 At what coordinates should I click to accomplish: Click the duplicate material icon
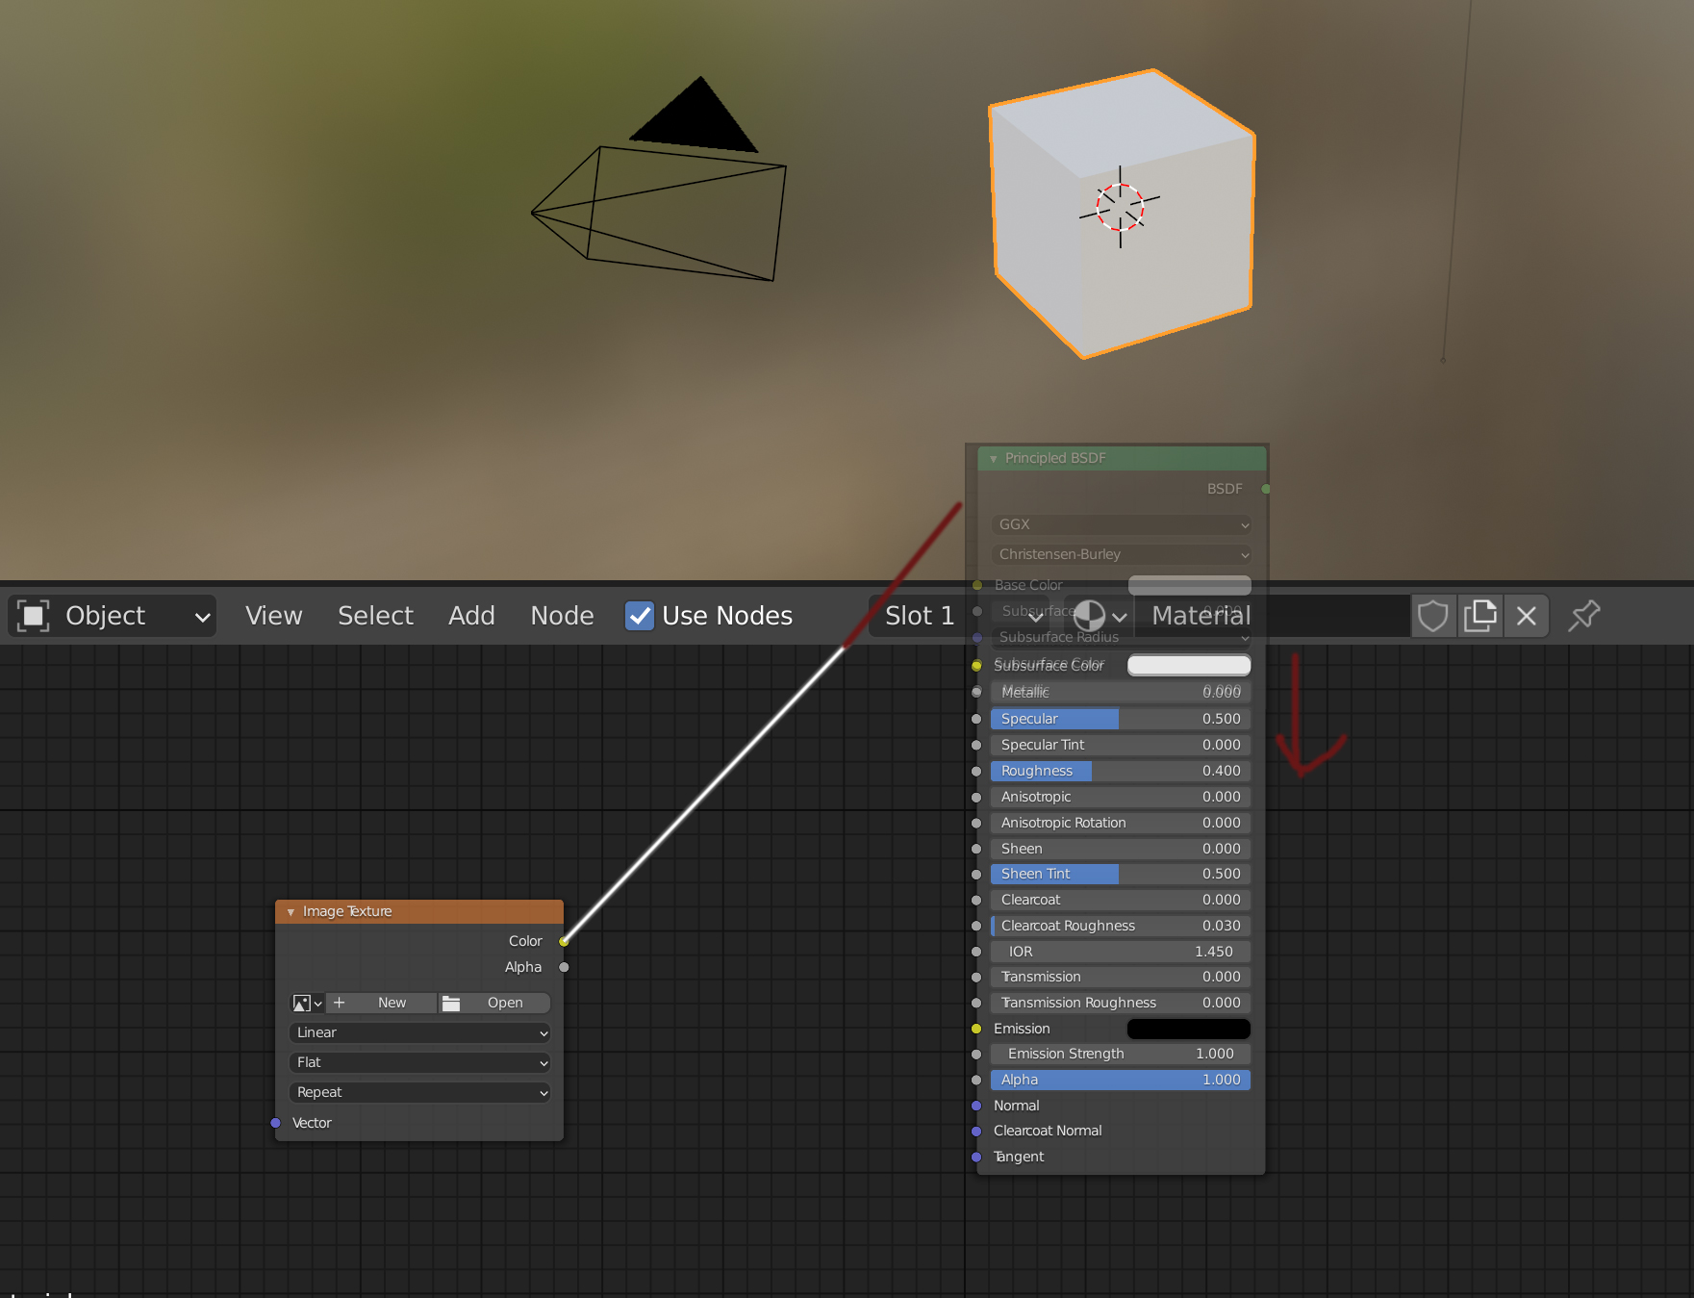pos(1479,616)
